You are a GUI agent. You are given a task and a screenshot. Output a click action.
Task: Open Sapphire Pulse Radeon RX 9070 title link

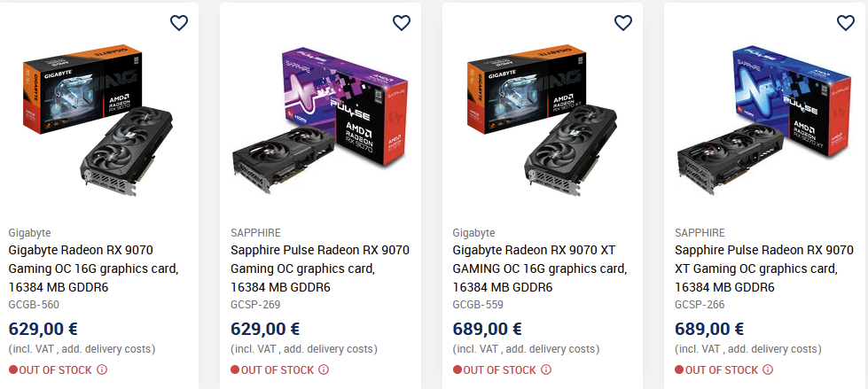[320, 268]
